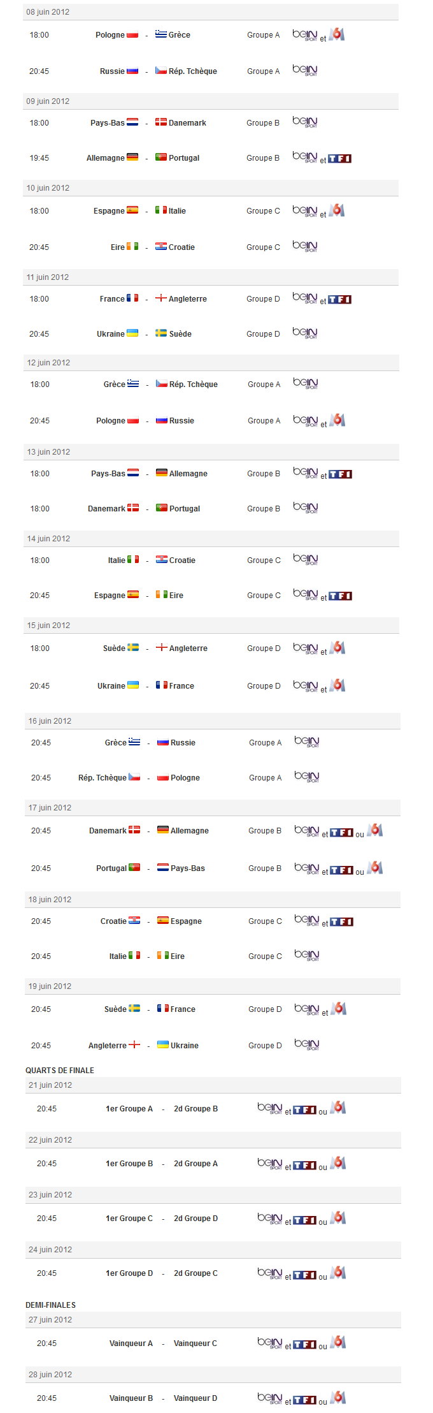The image size is (433, 1413).
Task: Click the beIN Sport logo on Russie-Rép. Tchèque 8 June row
Action: coord(305,70)
